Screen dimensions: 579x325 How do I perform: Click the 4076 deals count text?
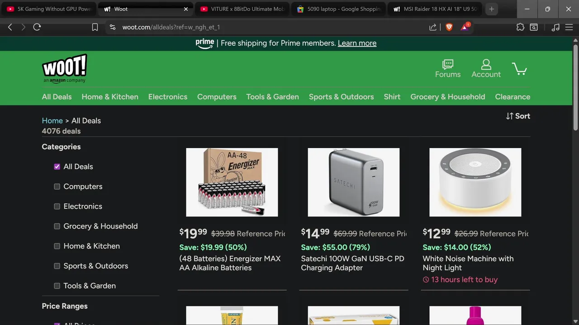61,131
